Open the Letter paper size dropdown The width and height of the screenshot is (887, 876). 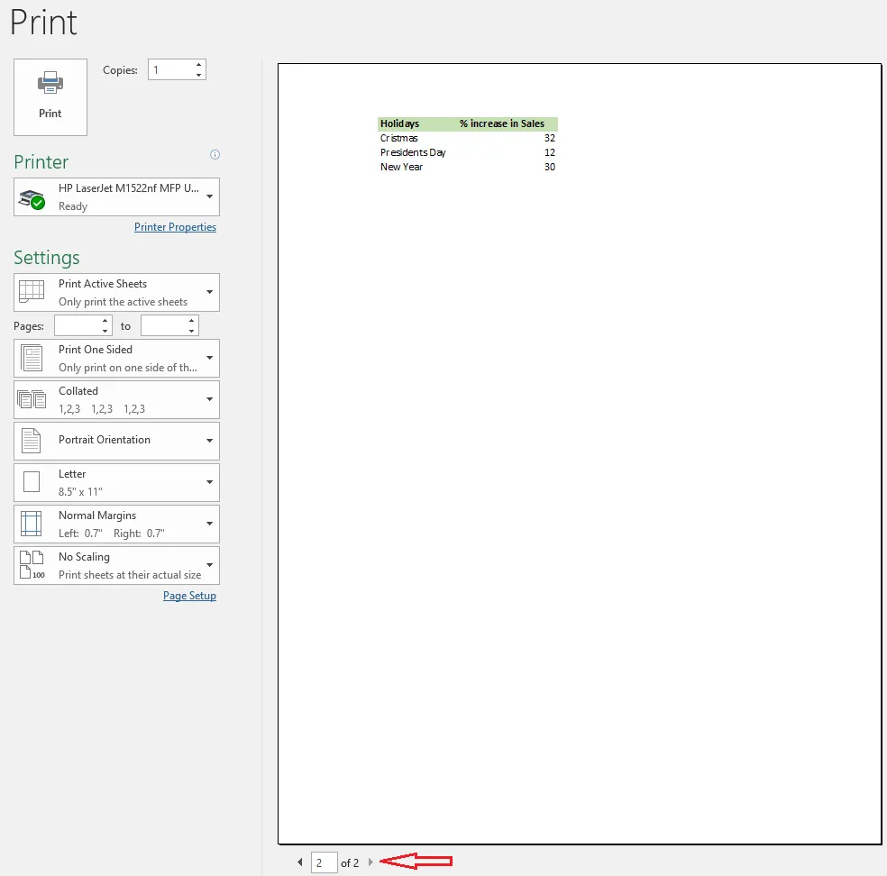tap(116, 482)
